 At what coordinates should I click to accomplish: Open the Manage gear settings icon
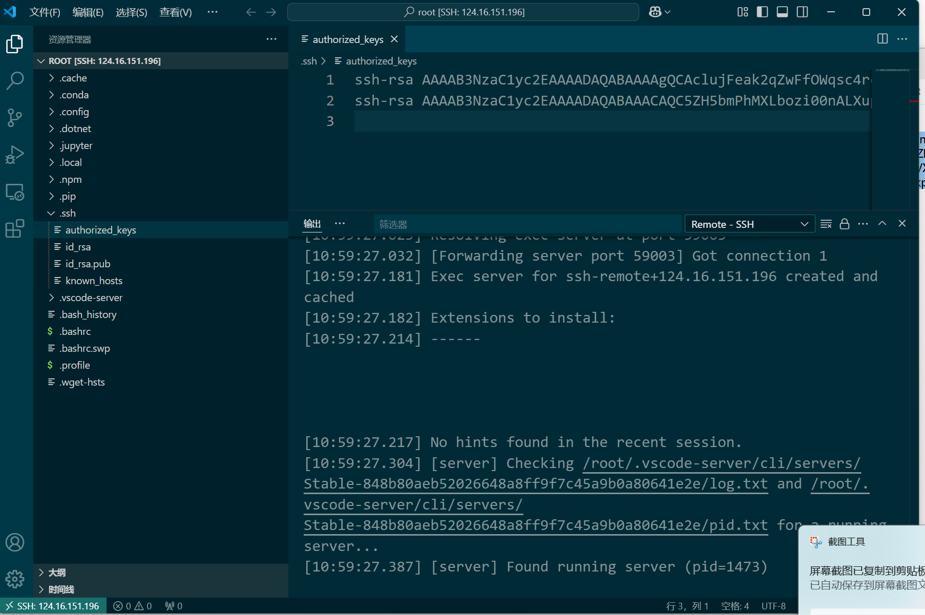click(15, 579)
